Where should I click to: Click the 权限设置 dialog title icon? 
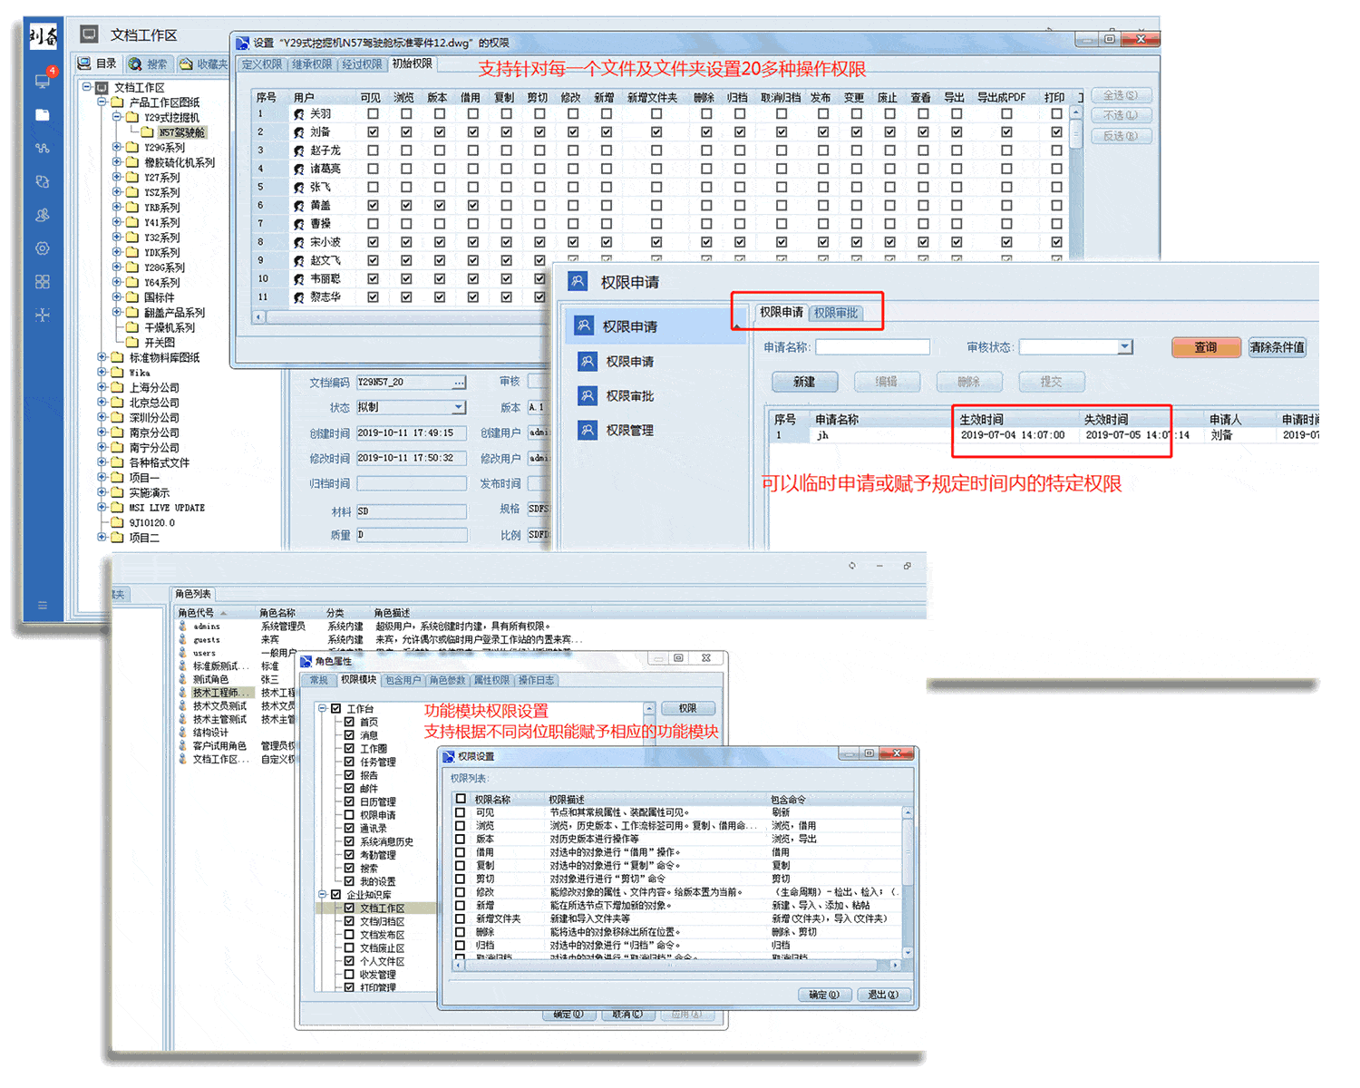[x=449, y=756]
